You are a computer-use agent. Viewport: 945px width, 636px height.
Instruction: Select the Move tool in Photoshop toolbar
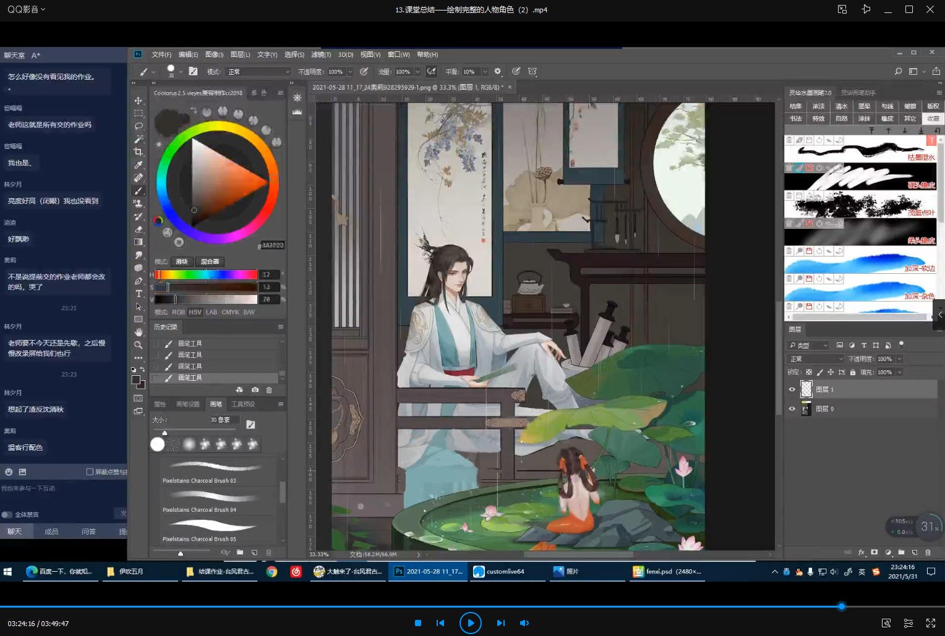pos(139,100)
